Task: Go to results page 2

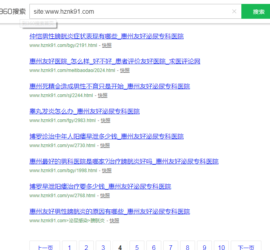Action: (x=86, y=246)
